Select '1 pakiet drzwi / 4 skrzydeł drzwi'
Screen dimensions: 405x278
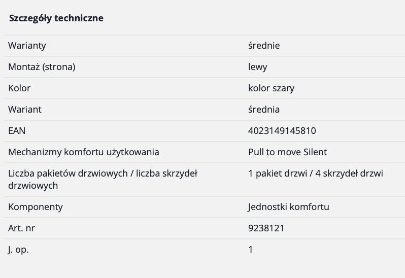[315, 173]
